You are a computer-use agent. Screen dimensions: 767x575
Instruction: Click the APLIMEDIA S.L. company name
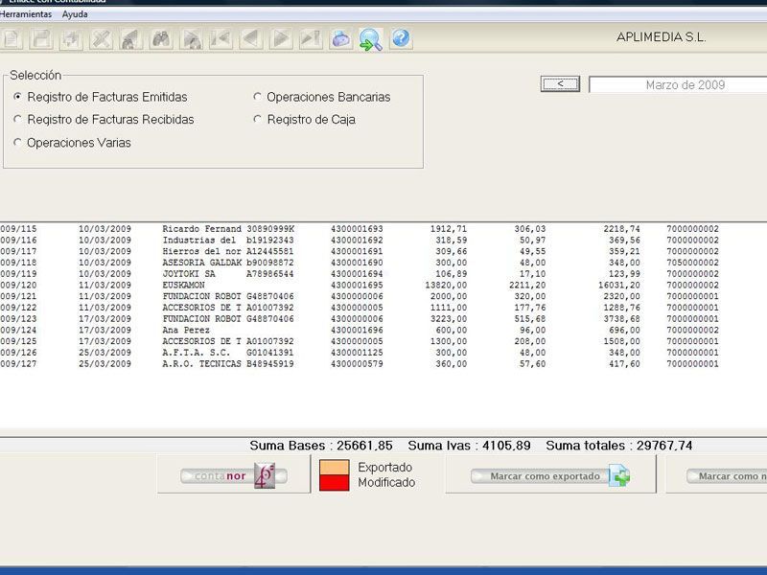tap(661, 37)
